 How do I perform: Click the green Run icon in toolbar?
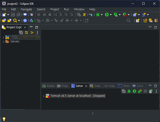(107, 15)
